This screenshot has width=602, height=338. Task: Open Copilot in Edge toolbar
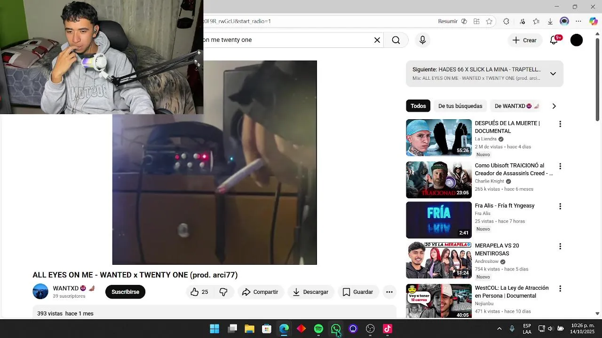coord(594,21)
